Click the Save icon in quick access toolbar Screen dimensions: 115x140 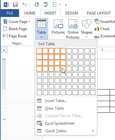coord(15,5)
